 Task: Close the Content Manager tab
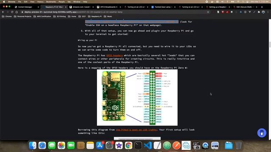pos(38,7)
